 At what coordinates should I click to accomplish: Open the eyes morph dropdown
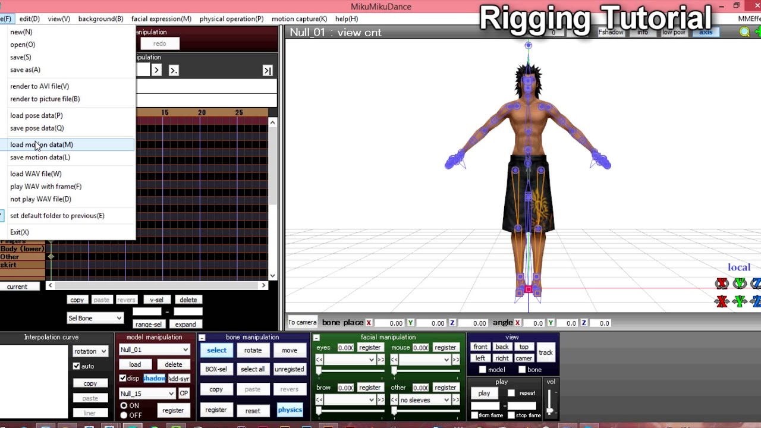[350, 360]
